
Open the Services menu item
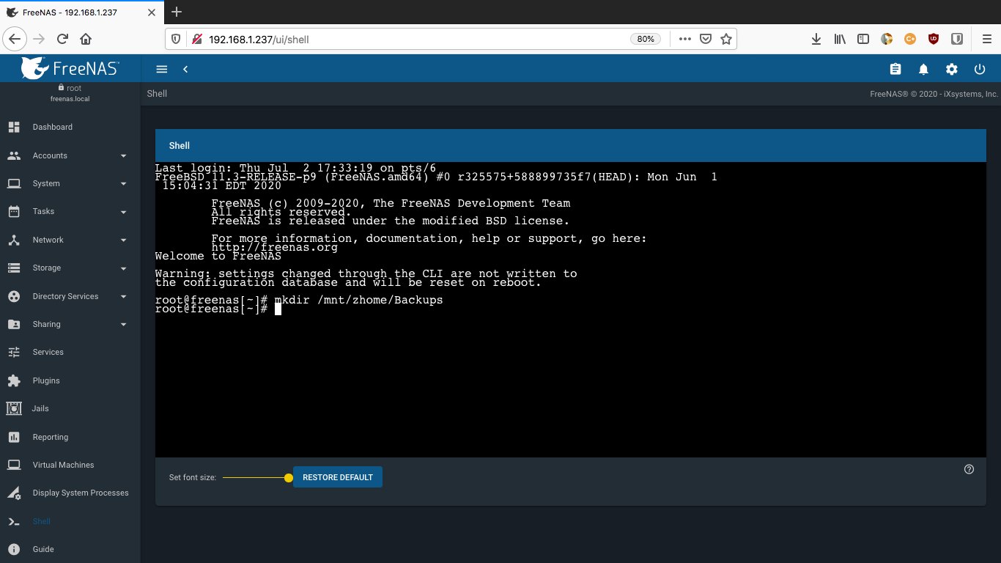click(x=70, y=352)
